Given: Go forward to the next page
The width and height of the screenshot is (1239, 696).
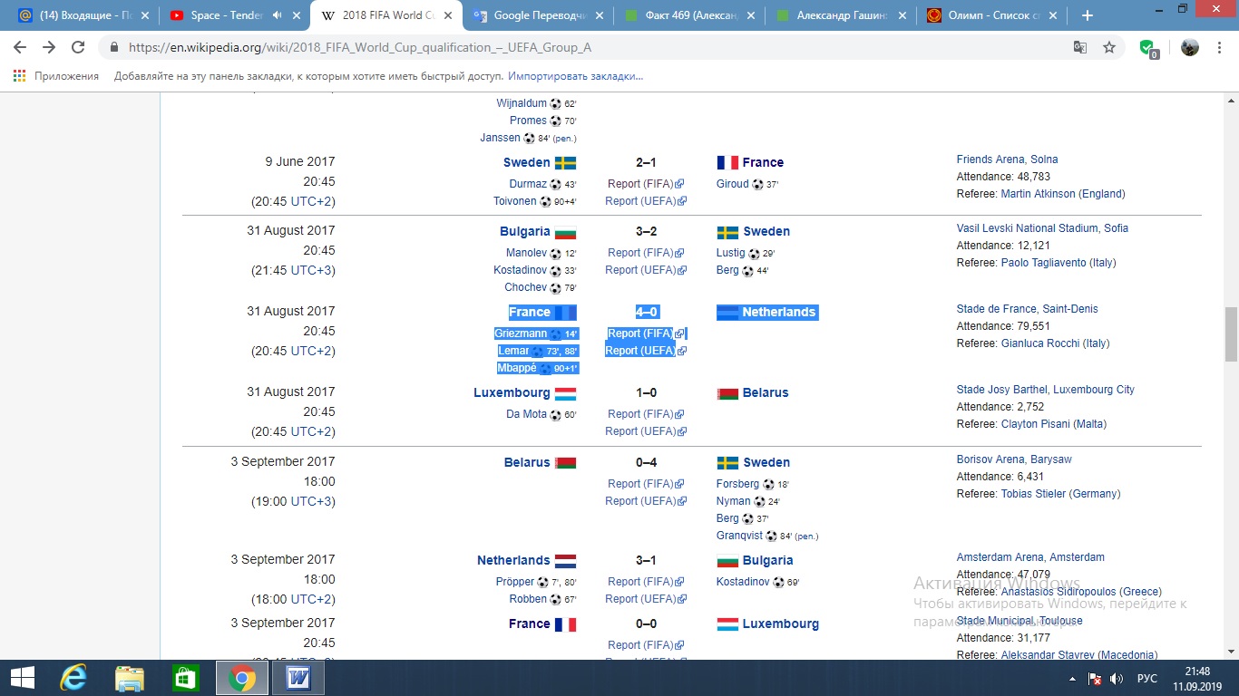Looking at the screenshot, I should coord(49,47).
